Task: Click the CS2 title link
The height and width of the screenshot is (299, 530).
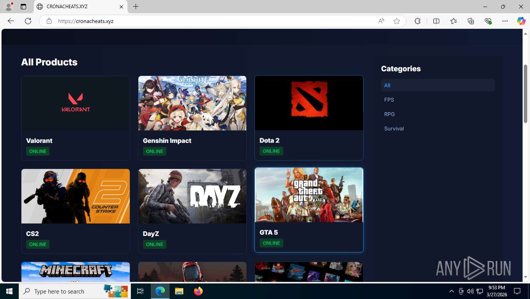Action: pyautogui.click(x=32, y=234)
